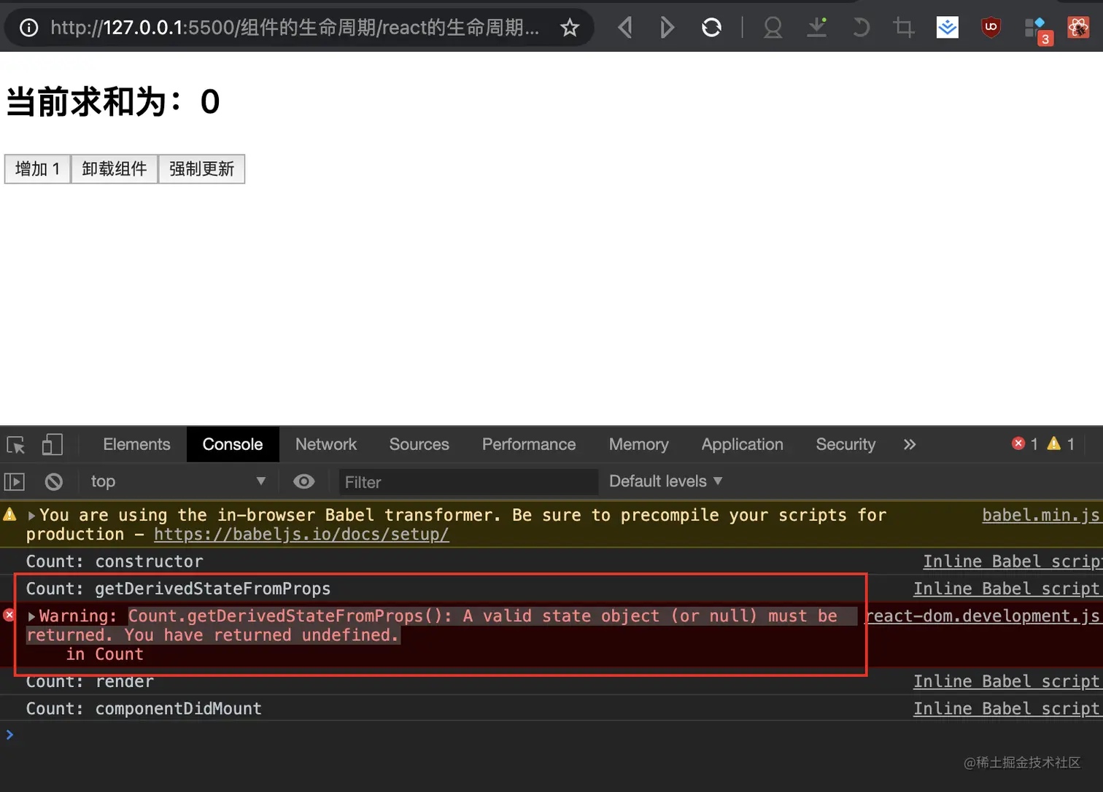Switch to the Elements tab

pos(136,444)
